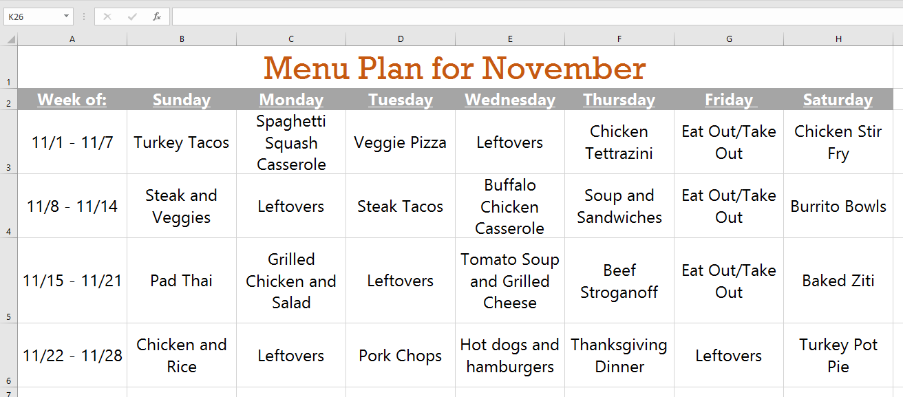Image resolution: width=903 pixels, height=397 pixels.
Task: Select the Pad Thai cell
Action: click(x=181, y=280)
